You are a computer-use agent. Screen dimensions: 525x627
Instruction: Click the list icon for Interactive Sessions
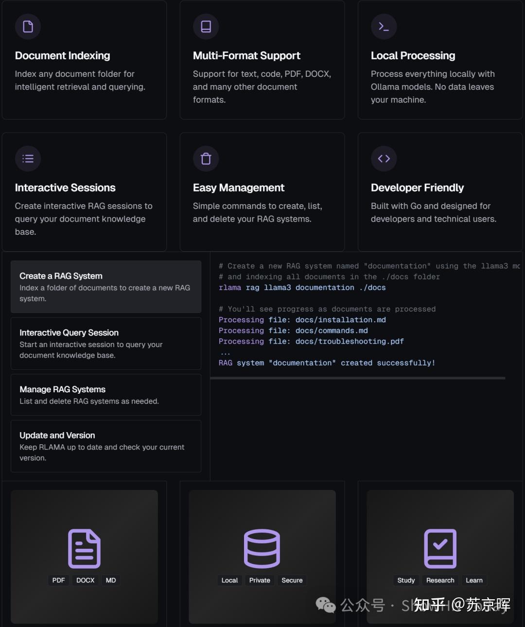(28, 158)
